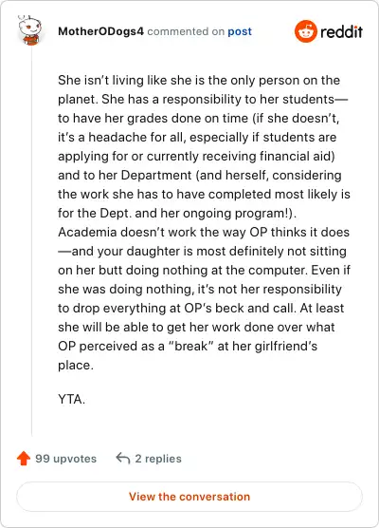Click the line starting "Academia doesn't work"

pyautogui.click(x=204, y=232)
